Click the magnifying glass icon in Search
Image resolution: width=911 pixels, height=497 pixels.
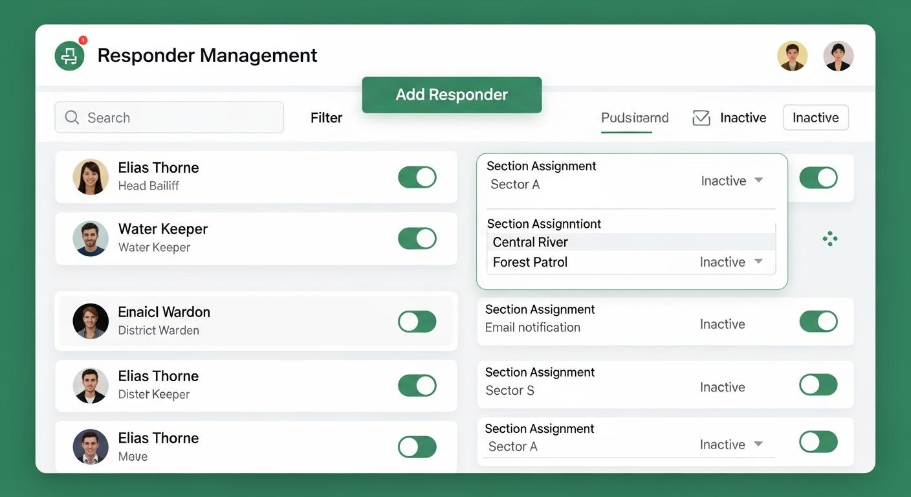(x=72, y=118)
